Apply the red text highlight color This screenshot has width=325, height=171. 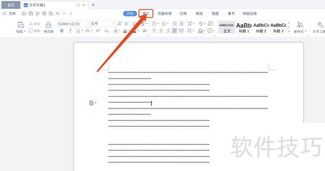tap(125, 31)
